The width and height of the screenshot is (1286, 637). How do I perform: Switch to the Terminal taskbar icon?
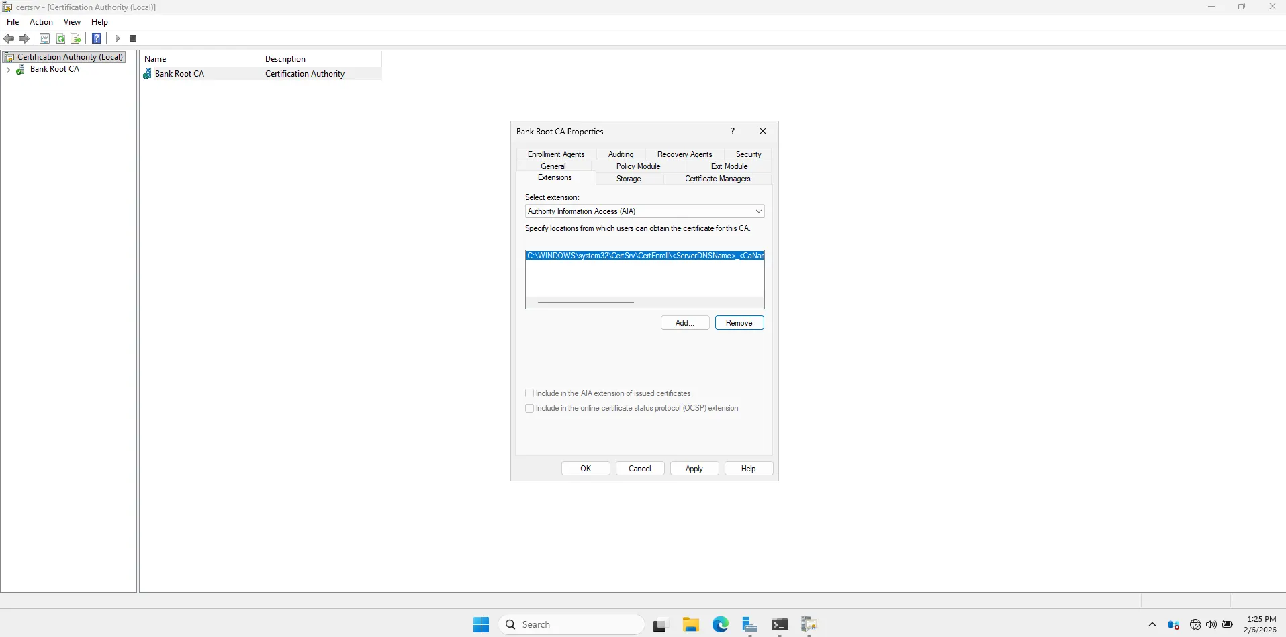click(x=779, y=624)
